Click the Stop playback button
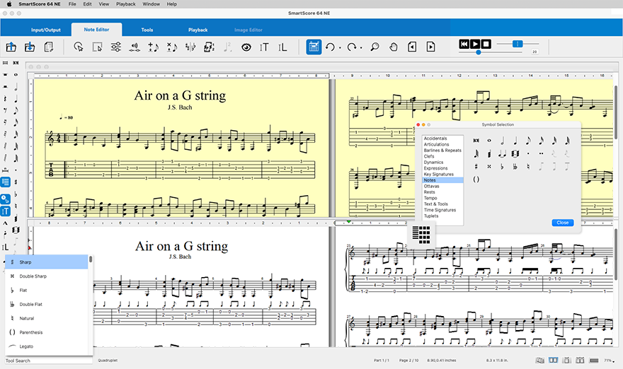The image size is (623, 369). [x=486, y=44]
